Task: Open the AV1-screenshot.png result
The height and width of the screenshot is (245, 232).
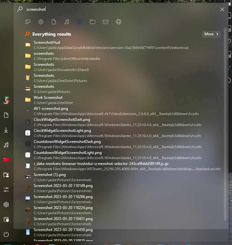Action: pyautogui.click(x=51, y=109)
